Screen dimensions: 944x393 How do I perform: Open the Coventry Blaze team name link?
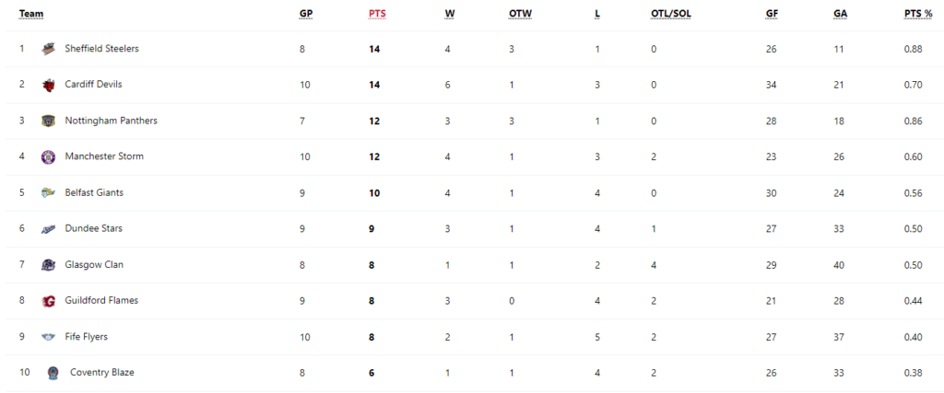point(102,373)
